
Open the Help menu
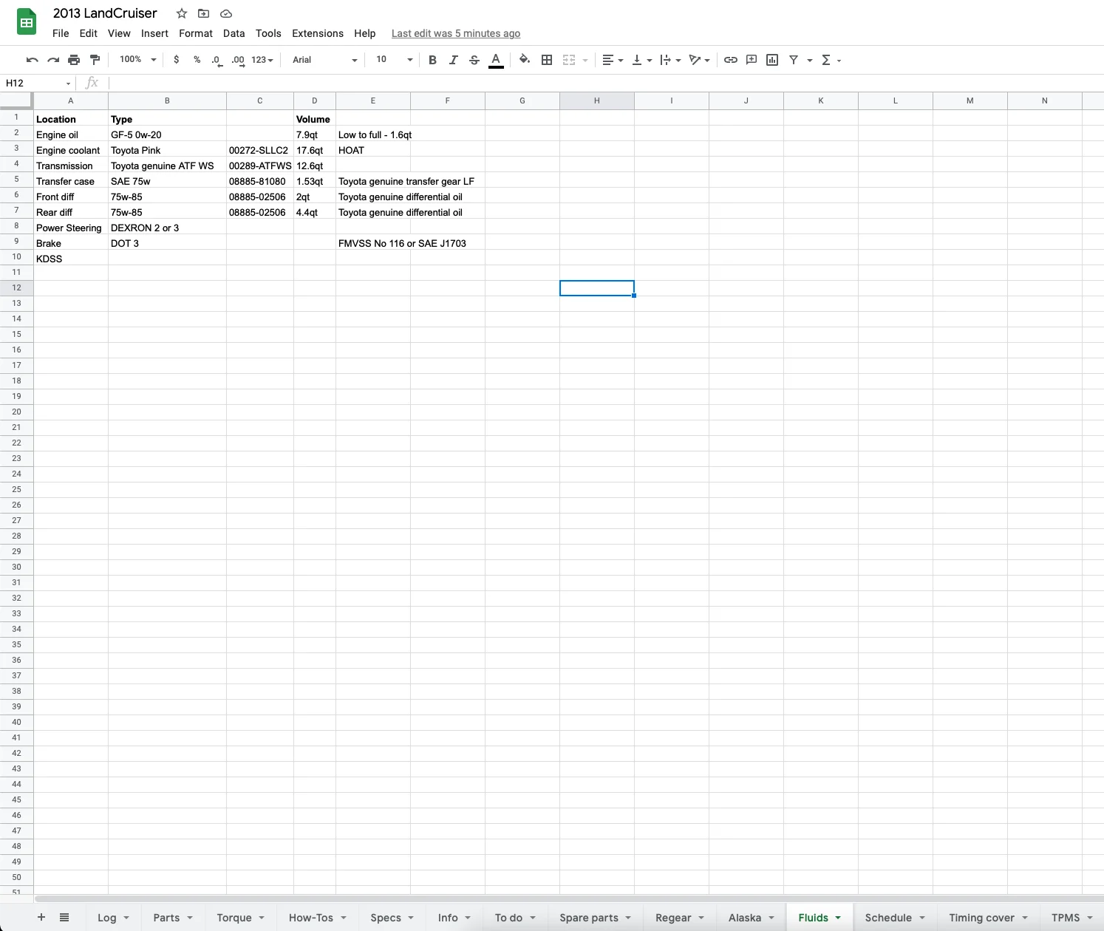point(364,33)
